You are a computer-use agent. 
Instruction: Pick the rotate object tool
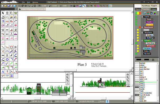click(3, 17)
